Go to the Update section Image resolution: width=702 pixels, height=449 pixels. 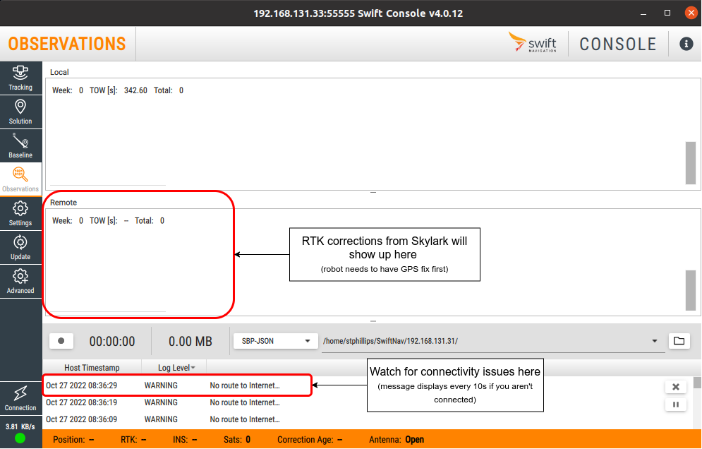point(20,247)
